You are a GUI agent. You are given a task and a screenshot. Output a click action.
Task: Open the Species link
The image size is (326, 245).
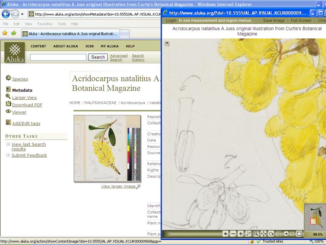(20, 79)
